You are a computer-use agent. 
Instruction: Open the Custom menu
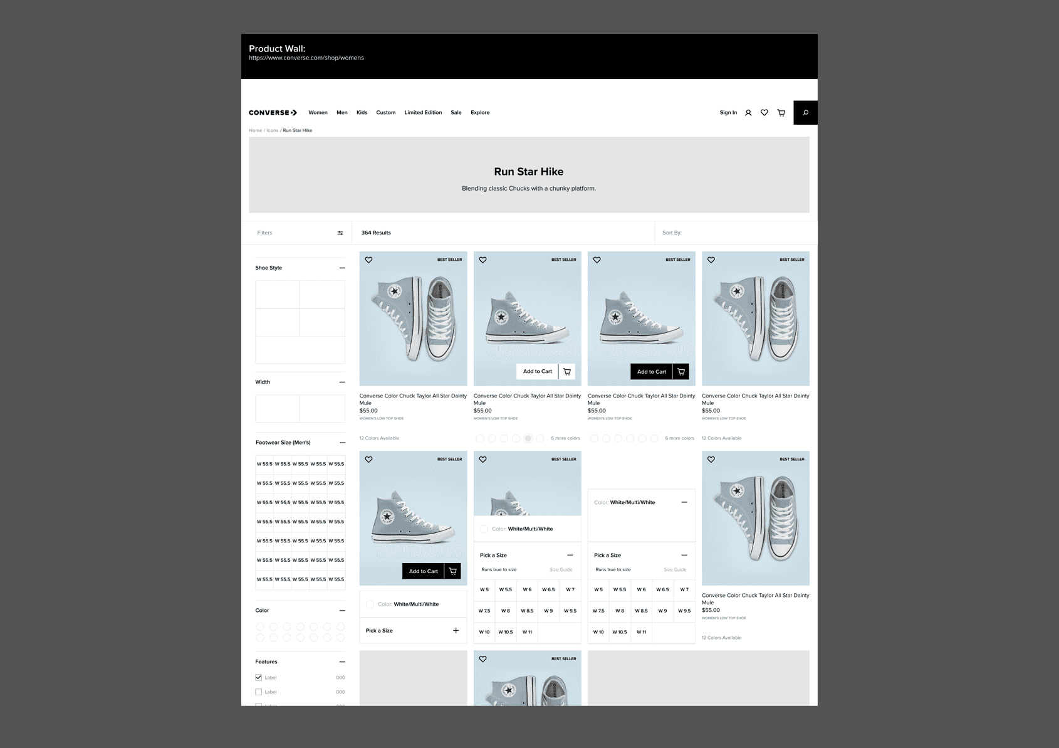click(x=386, y=113)
